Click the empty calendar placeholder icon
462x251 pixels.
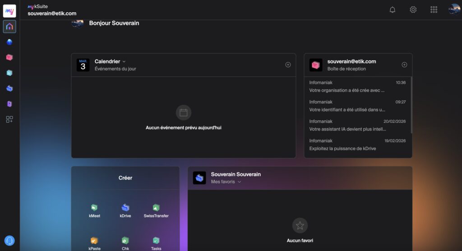(184, 112)
